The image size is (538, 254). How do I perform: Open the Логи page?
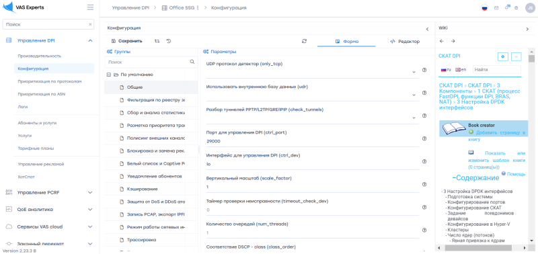[23, 107]
